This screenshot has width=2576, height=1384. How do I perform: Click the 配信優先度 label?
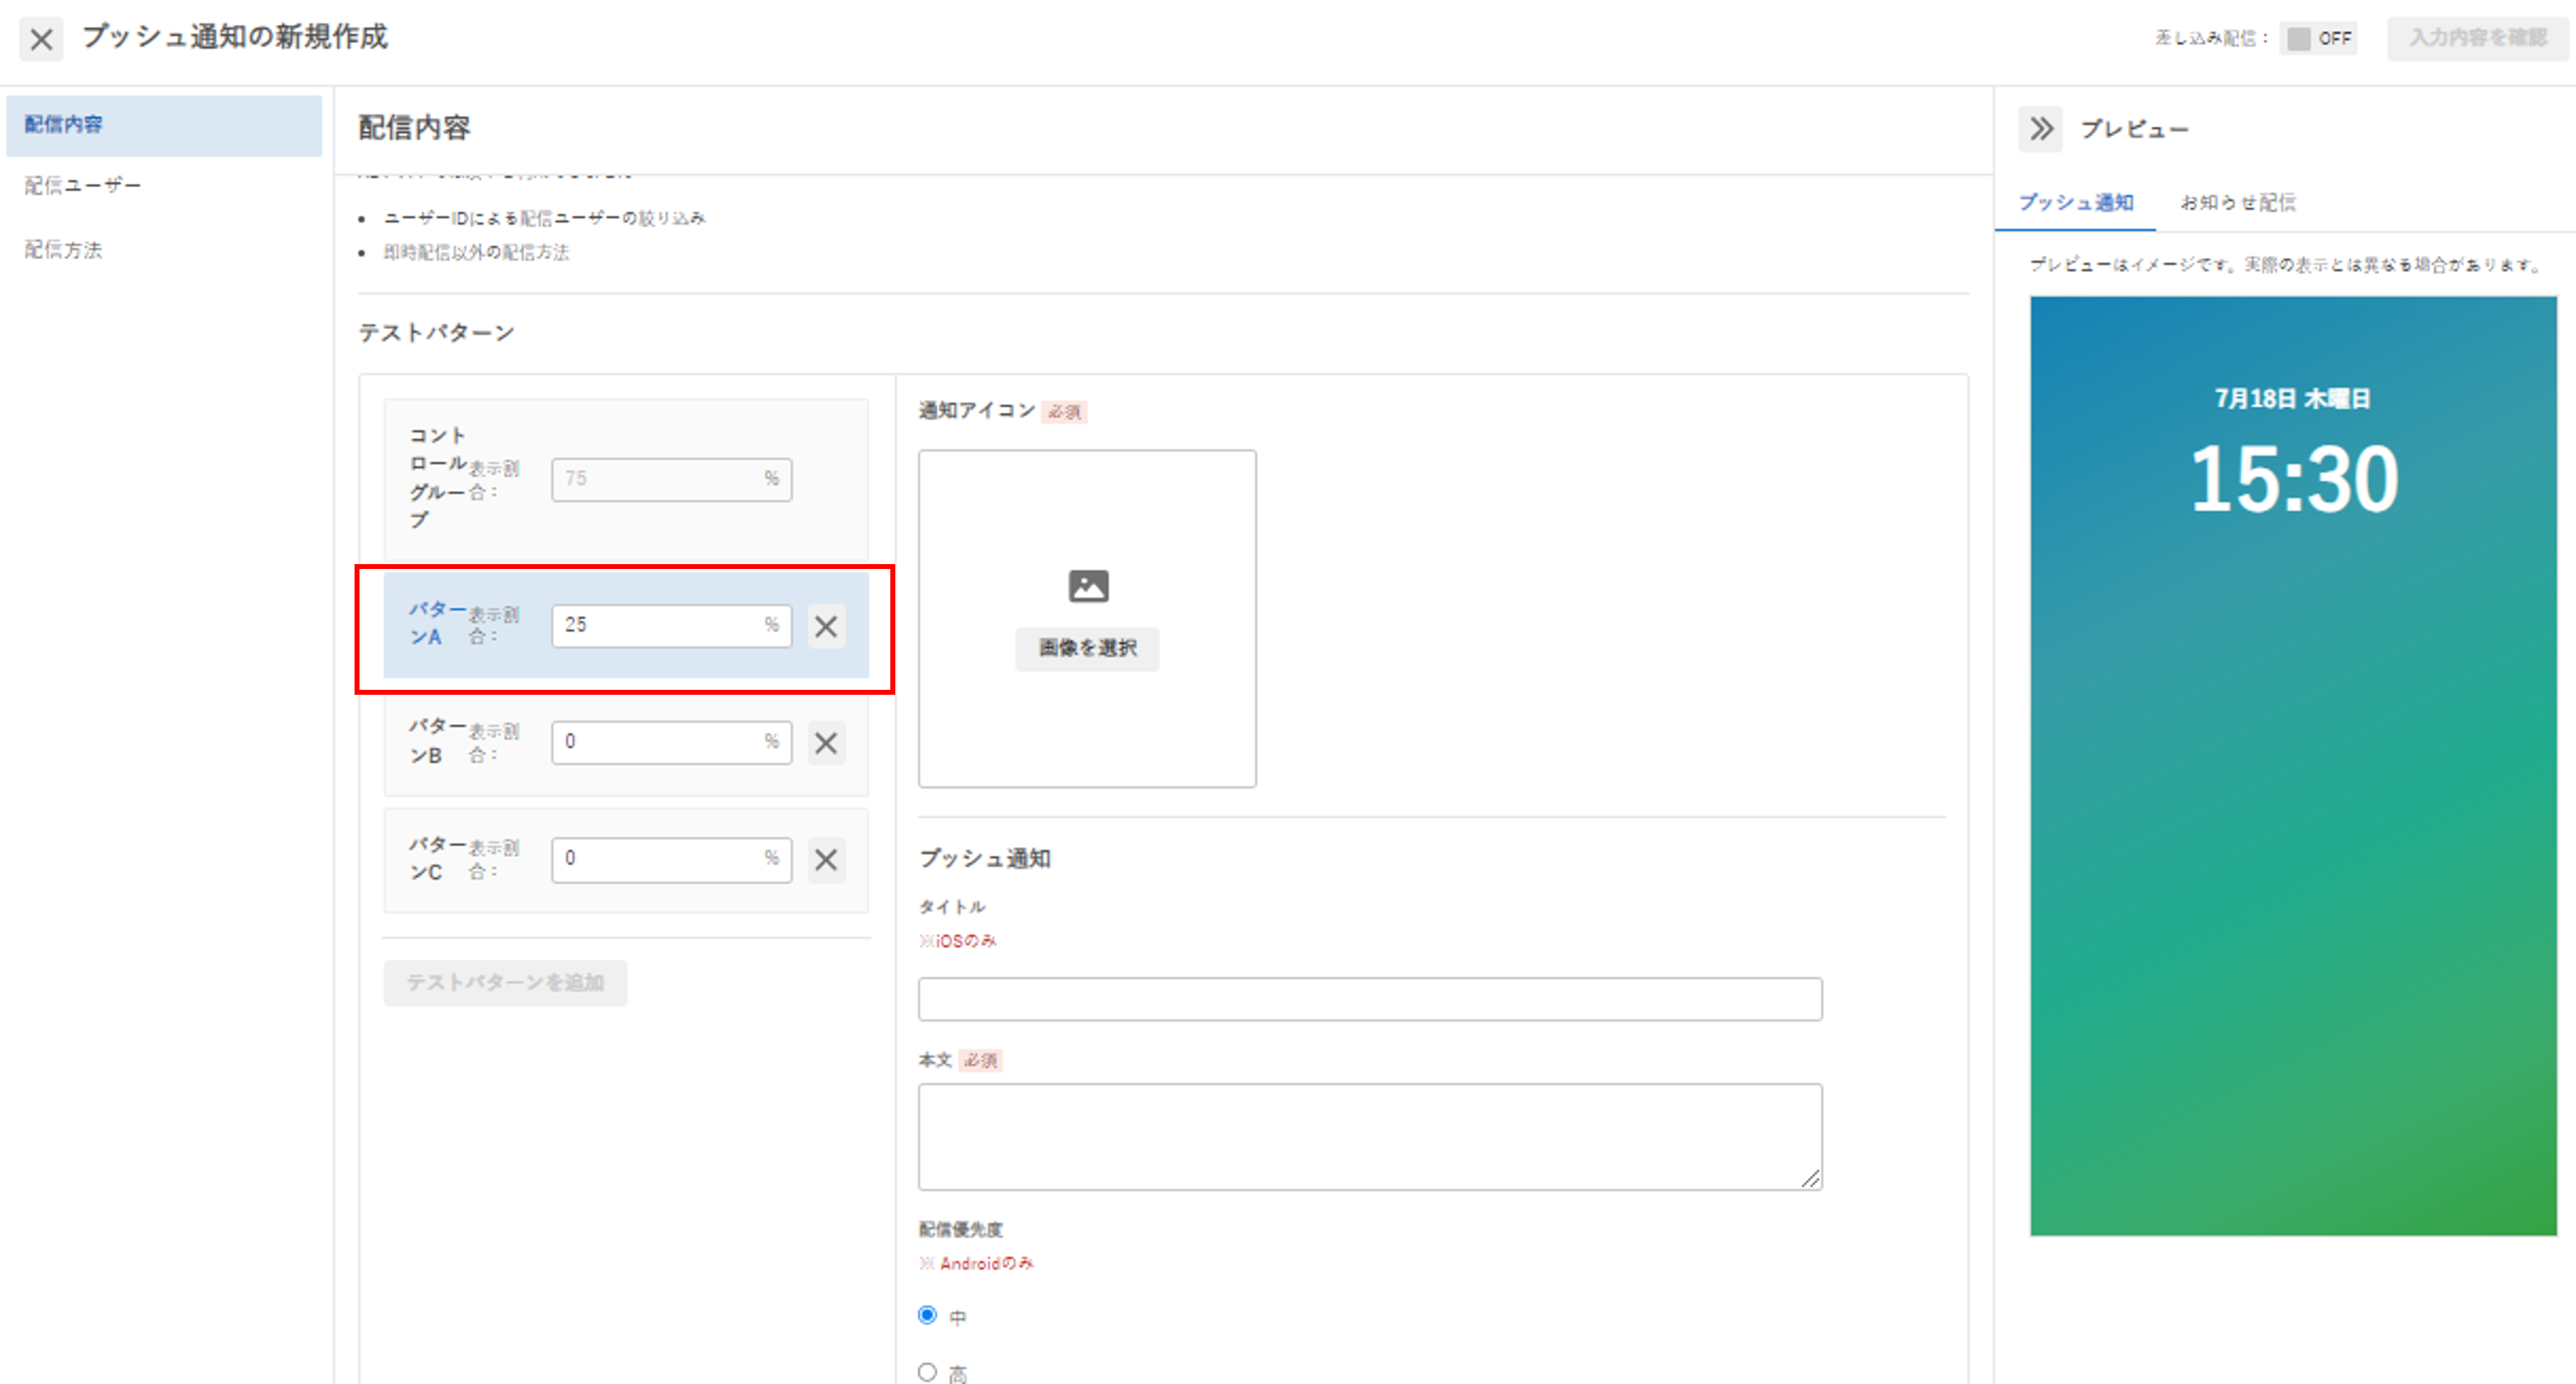pos(960,1230)
